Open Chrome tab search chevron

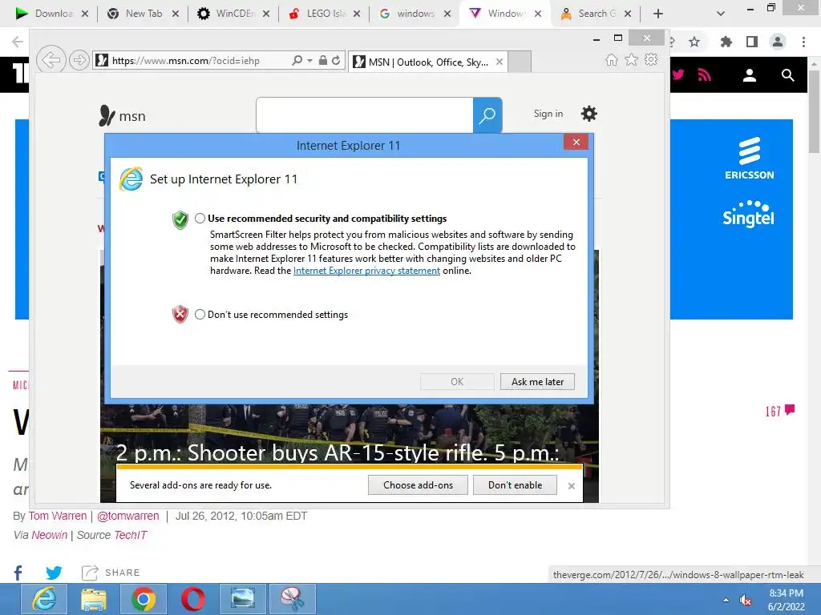(721, 14)
